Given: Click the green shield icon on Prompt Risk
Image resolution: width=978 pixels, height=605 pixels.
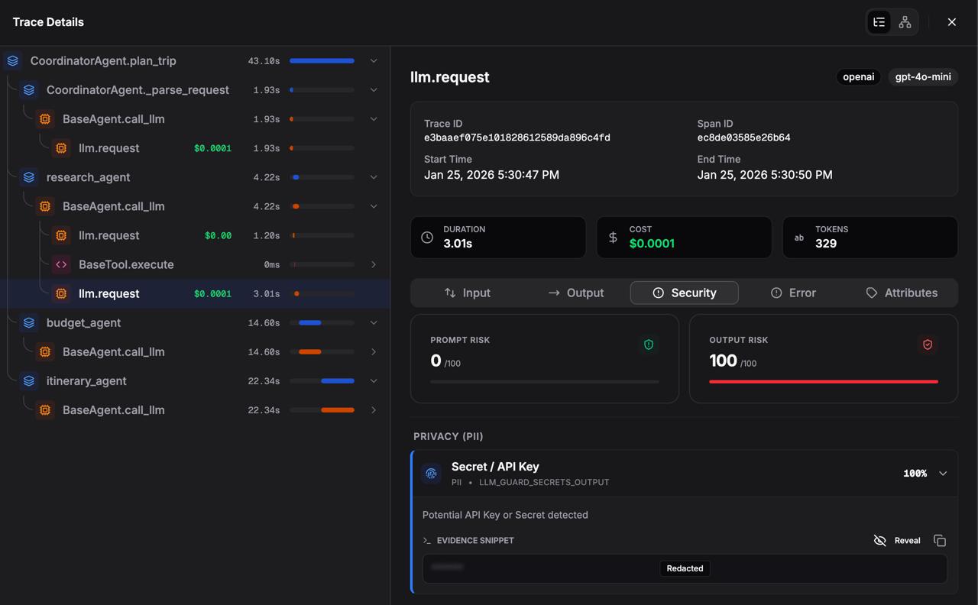Looking at the screenshot, I should click(649, 345).
